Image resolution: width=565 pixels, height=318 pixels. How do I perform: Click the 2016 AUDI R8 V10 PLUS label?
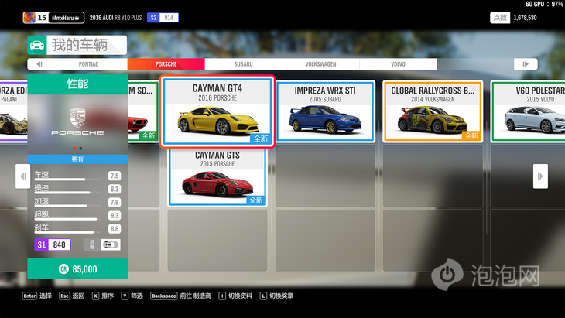pos(115,18)
